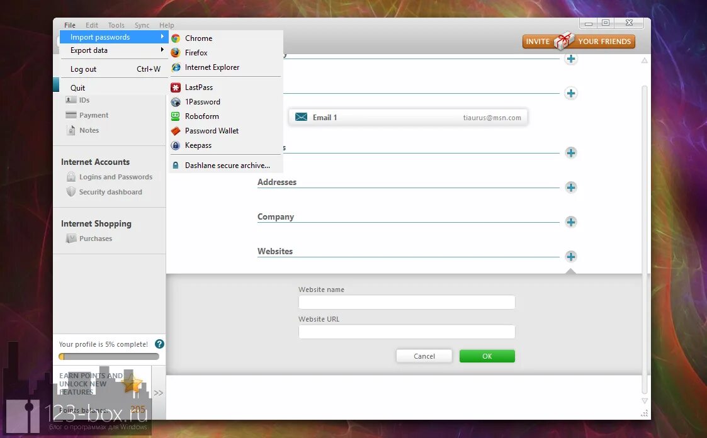Screen dimensions: 707x438
Task: Click the gold star points icon
Action: 132,385
